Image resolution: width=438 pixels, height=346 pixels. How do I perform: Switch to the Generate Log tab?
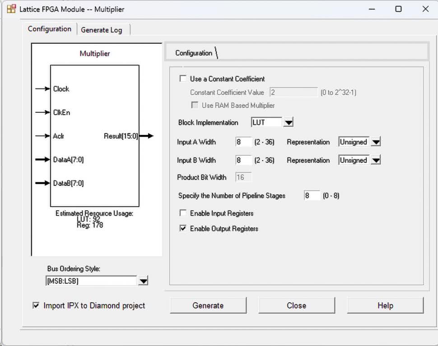pos(102,30)
